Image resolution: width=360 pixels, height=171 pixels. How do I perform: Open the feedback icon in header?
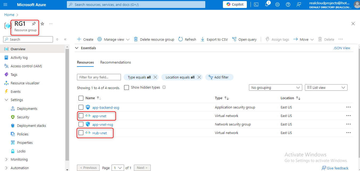[299, 5]
